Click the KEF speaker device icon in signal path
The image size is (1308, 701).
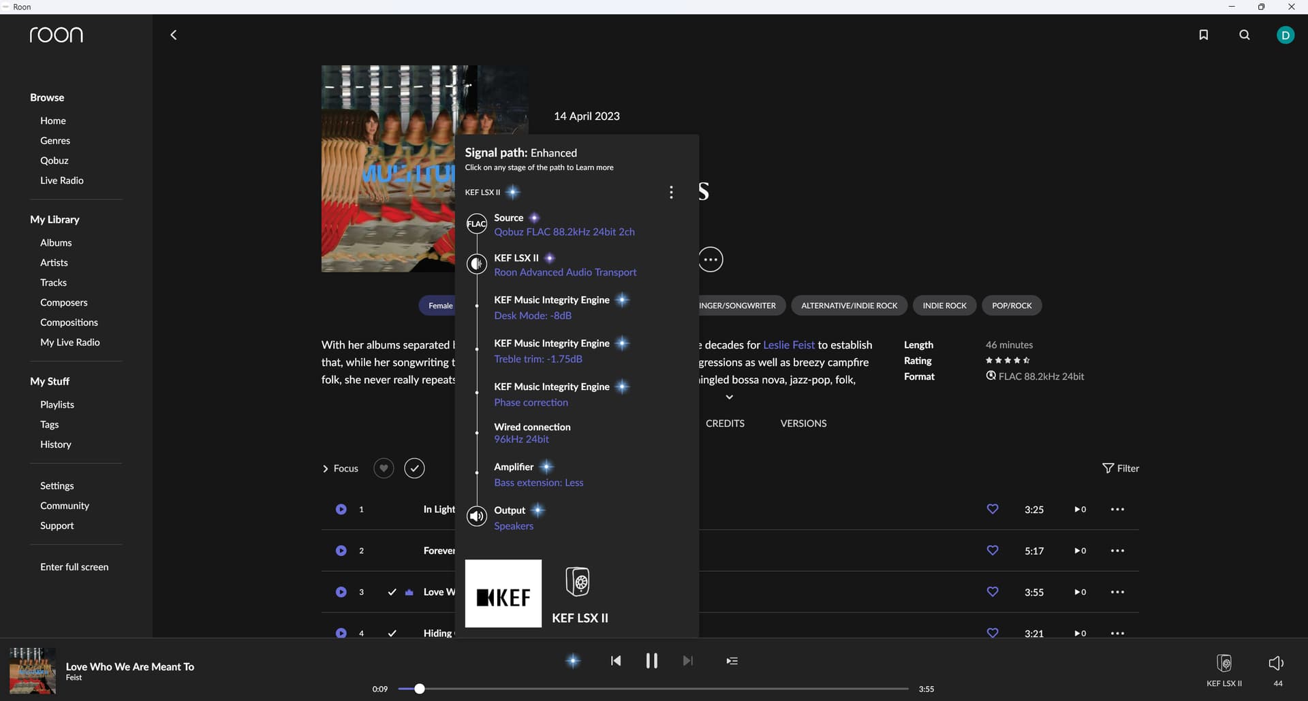[578, 582]
